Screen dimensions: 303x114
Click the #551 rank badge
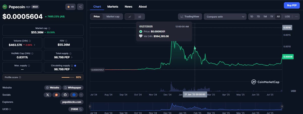[35, 7]
